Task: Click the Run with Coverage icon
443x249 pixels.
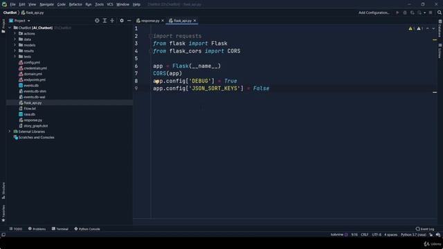Action: pos(413,12)
